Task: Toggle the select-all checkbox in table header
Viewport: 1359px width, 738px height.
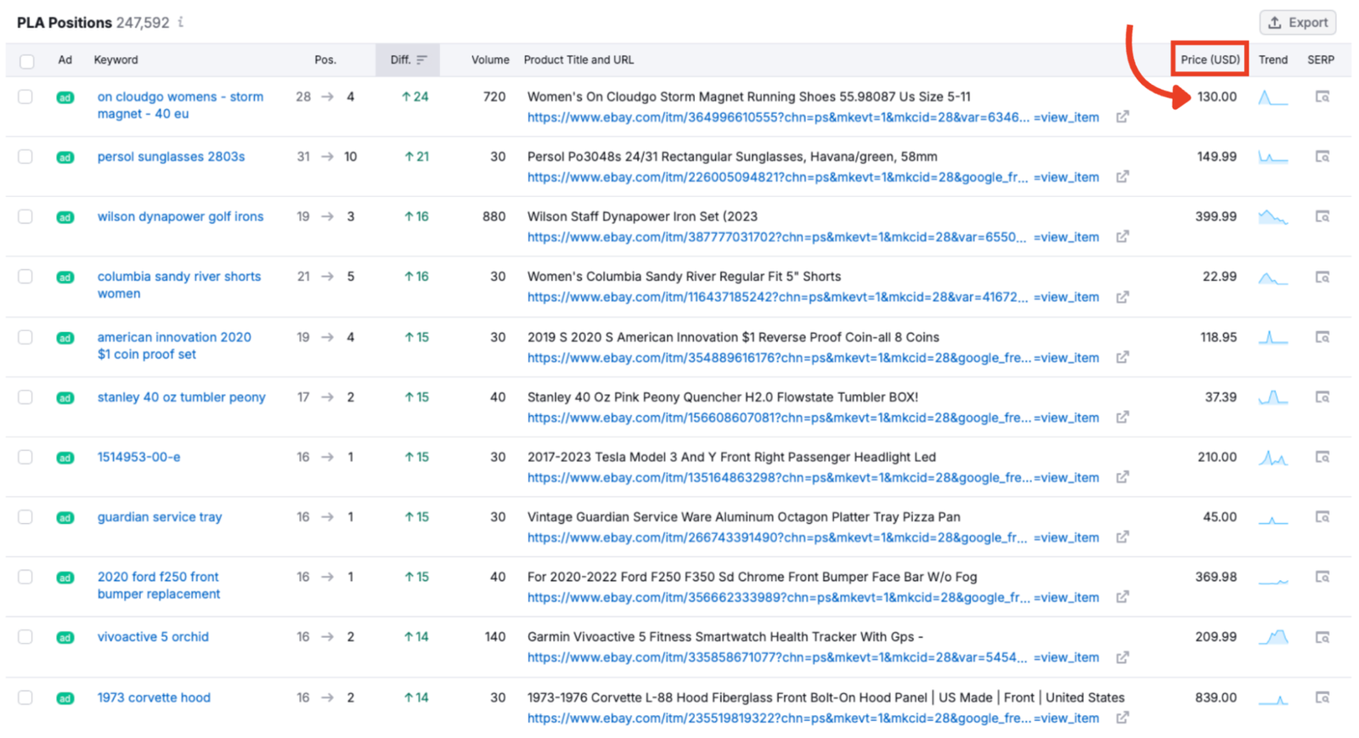Action: point(26,60)
